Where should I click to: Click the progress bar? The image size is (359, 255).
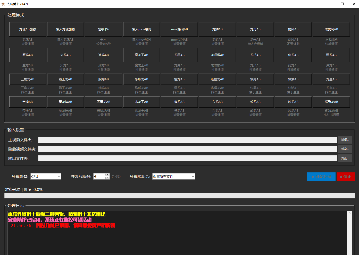(179, 196)
